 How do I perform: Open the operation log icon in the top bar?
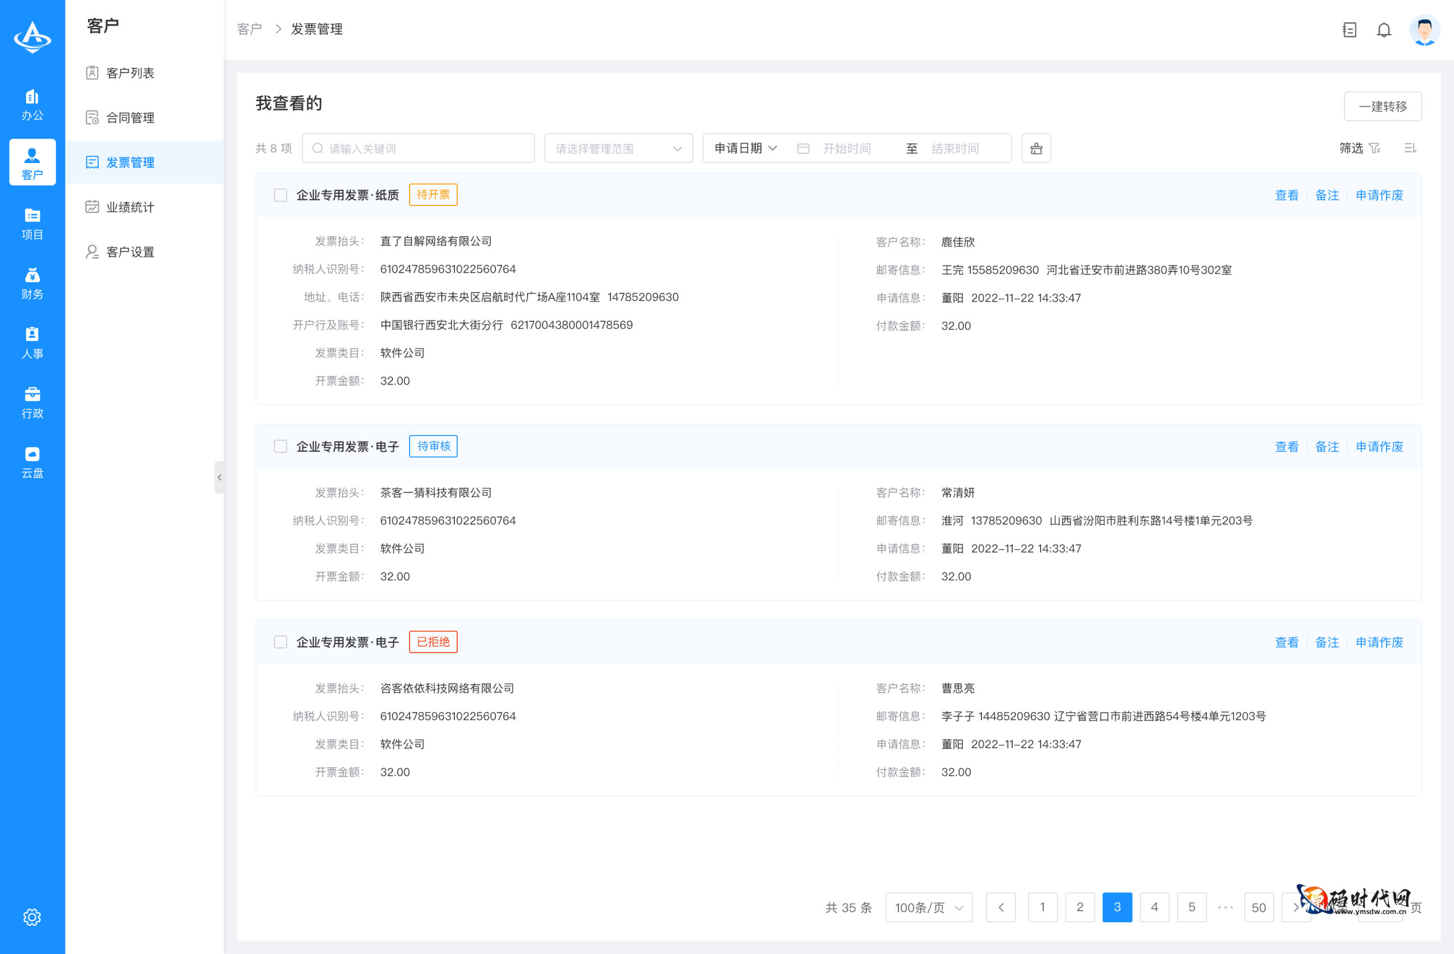pos(1349,30)
